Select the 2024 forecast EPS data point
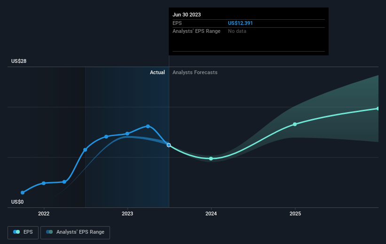 click(x=211, y=159)
